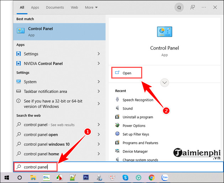
Task: Click the Settings app icon in Apps list
Action: [x=18, y=54]
